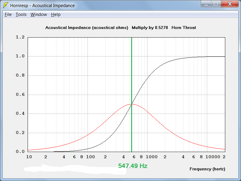This screenshot has width=241, height=181.
Task: Click the 'Horn Throat' chart label
Action: 184,28
